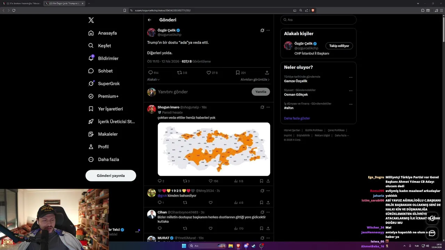Click Takip ediliyor button
The height and width of the screenshot is (250, 445).
pyautogui.click(x=339, y=46)
